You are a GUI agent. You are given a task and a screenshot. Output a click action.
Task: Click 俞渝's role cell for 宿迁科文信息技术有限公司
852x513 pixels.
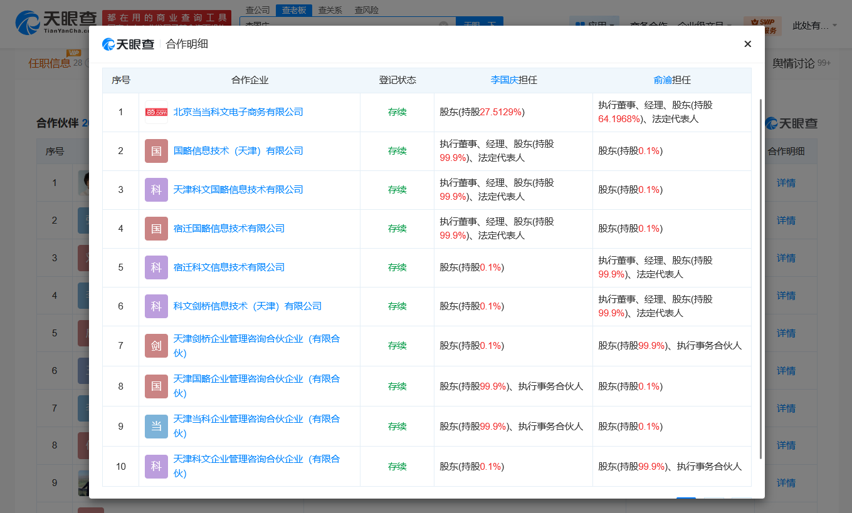672,267
